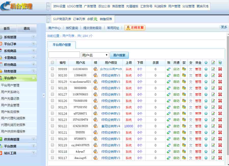Screen dimensions: 229x166
Task: Select 用户充值记录 in the sidebar
Action: tap(10, 98)
